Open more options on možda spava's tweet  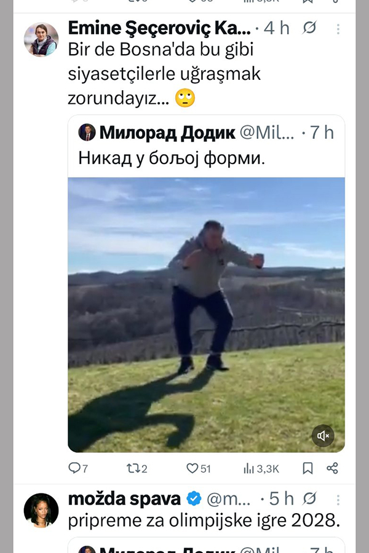point(338,500)
